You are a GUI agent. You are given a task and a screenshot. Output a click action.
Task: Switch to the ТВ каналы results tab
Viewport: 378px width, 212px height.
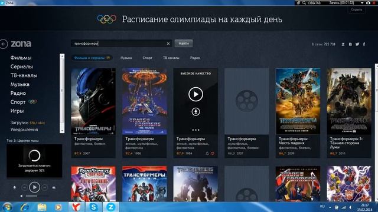pos(171,58)
